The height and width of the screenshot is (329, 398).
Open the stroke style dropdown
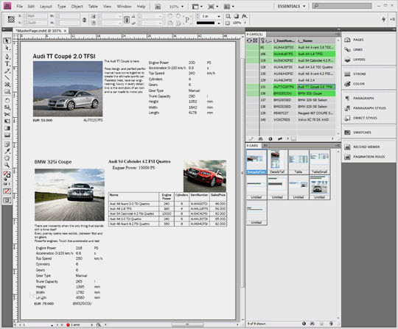[x=219, y=23]
